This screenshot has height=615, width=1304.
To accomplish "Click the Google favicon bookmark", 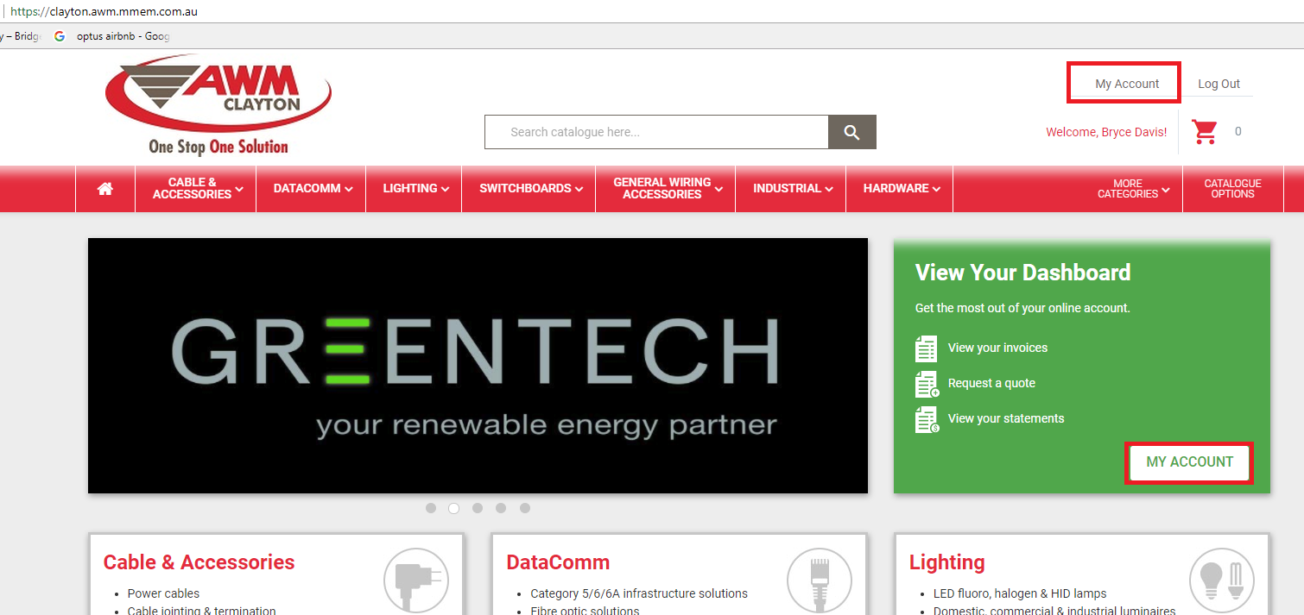I will [x=60, y=36].
